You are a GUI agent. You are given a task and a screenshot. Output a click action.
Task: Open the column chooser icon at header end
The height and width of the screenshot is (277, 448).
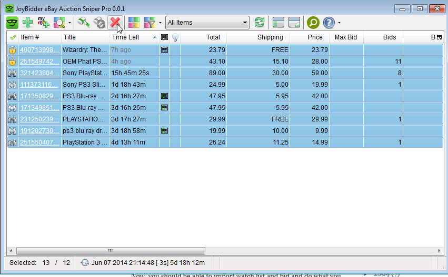(440, 37)
